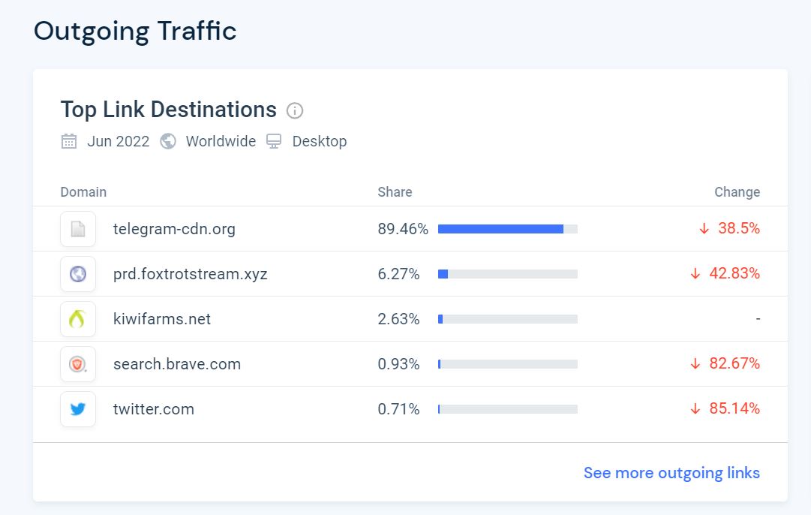Click the 89.46% share bar for telegram-cdn.org
The width and height of the screenshot is (811, 515).
[508, 229]
